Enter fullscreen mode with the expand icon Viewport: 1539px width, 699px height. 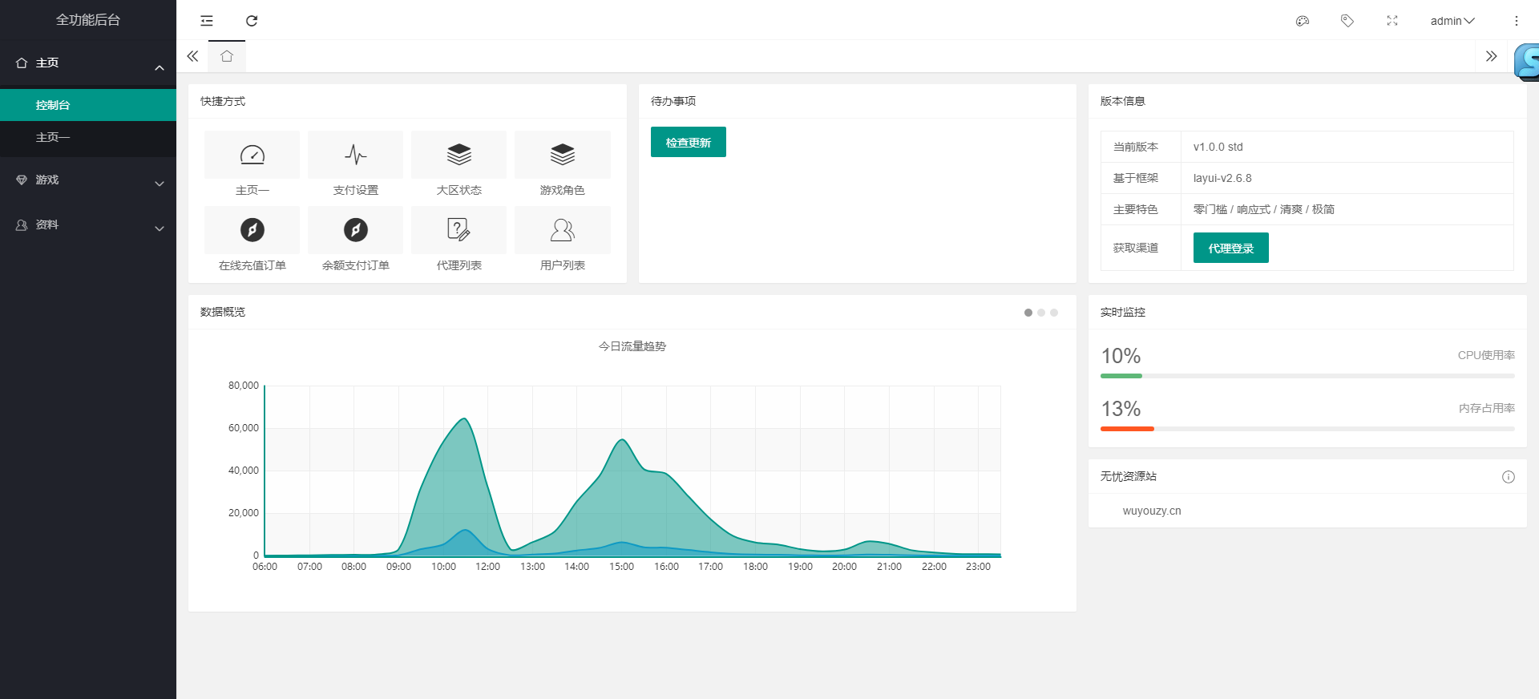click(x=1392, y=21)
